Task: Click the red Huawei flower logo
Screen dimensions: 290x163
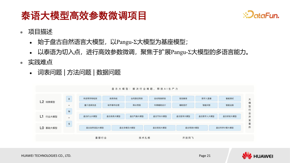Action: pyautogui.click(x=247, y=155)
